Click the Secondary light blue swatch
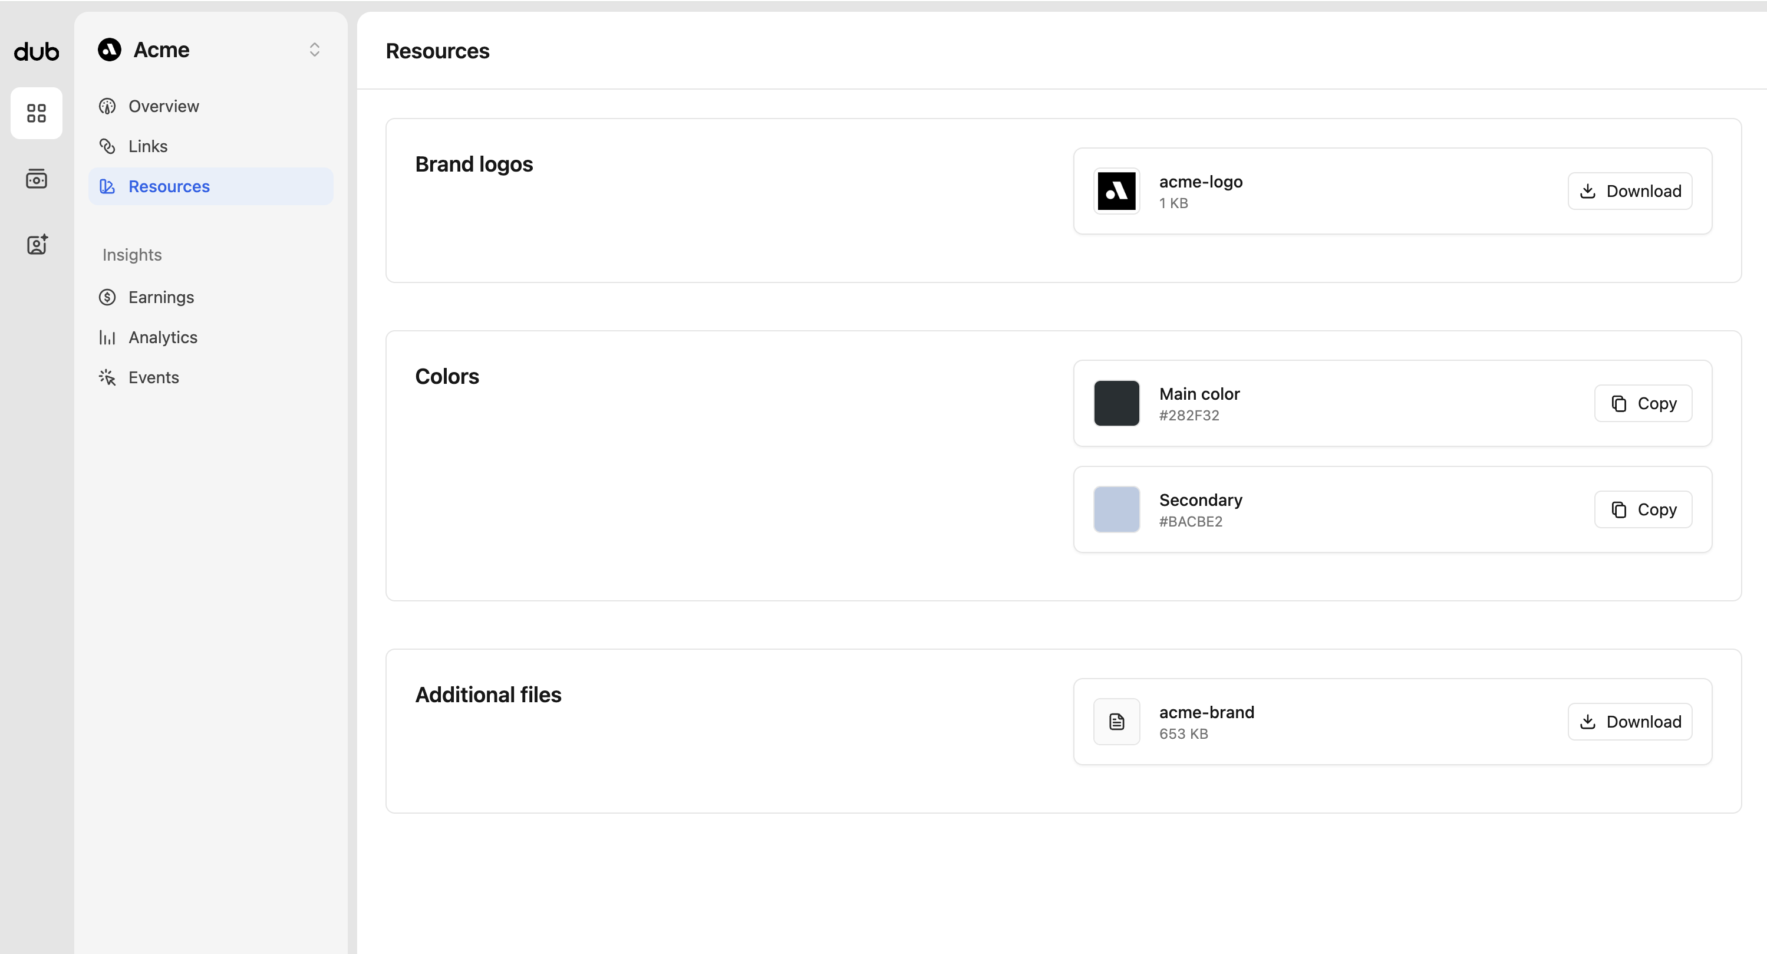The width and height of the screenshot is (1767, 954). pyautogui.click(x=1117, y=509)
